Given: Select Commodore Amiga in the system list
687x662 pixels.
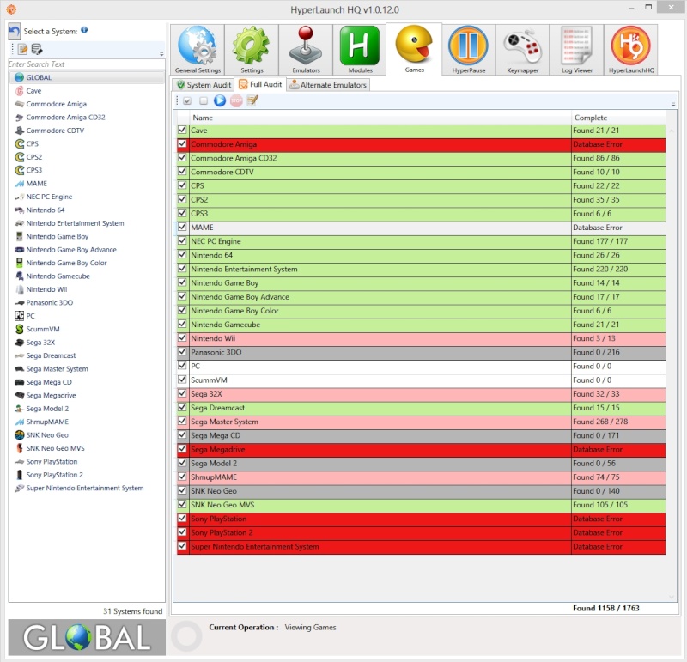Looking at the screenshot, I should point(56,104).
